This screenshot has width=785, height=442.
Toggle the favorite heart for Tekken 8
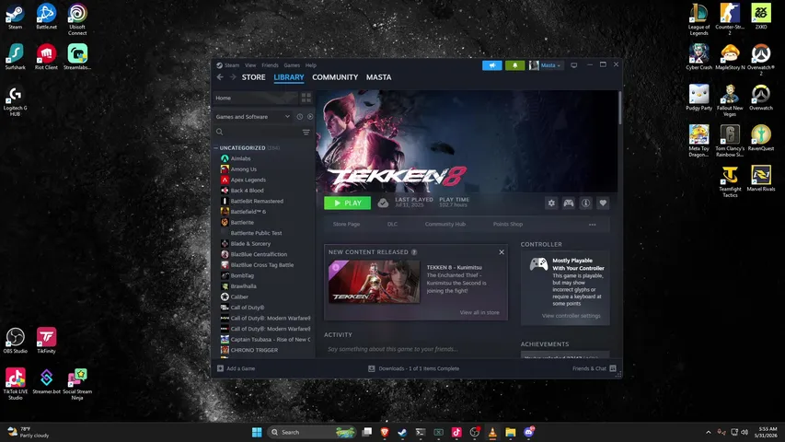point(603,203)
